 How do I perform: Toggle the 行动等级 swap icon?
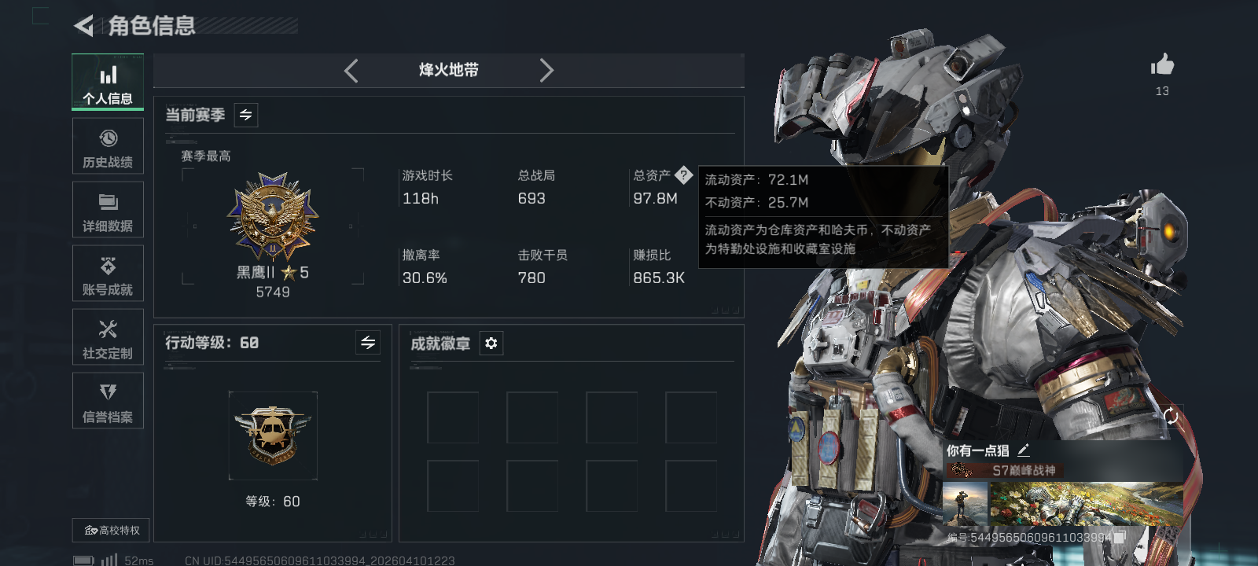(368, 343)
